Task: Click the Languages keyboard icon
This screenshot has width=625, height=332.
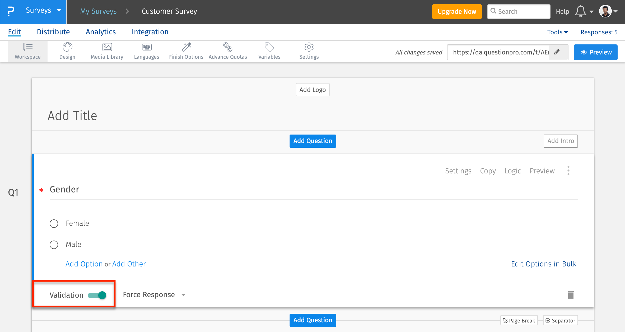Action: pos(147,48)
